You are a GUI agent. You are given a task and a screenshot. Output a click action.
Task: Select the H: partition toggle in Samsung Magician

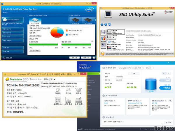164,73
